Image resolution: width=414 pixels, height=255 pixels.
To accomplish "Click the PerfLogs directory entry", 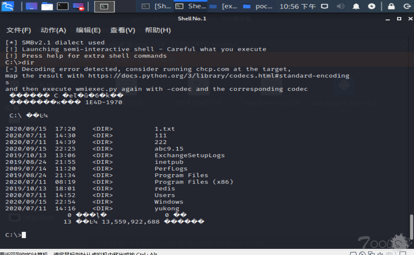I will pyautogui.click(x=171, y=169).
